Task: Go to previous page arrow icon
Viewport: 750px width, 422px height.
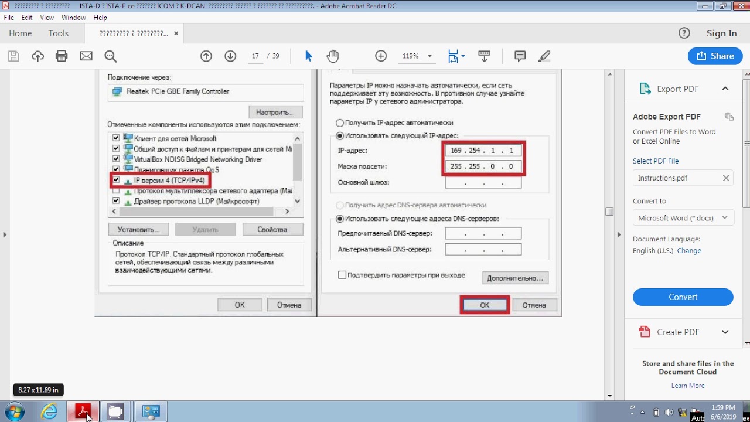Action: 206,56
